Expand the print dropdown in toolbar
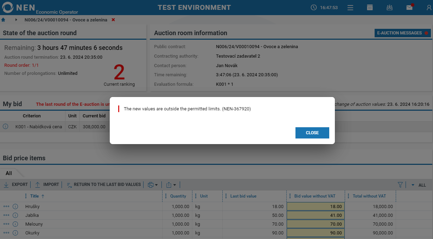Image resolution: width=433 pixels, height=239 pixels. pos(153,185)
